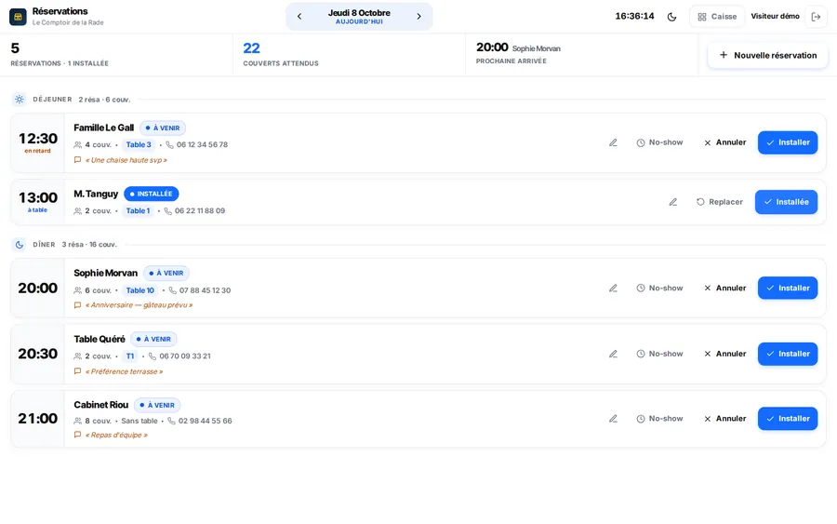Click the moon icon beside Dîner

point(20,245)
